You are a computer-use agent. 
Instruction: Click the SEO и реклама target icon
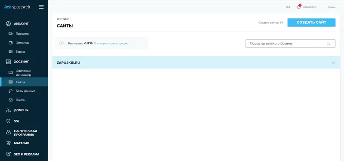pyautogui.click(x=8, y=154)
